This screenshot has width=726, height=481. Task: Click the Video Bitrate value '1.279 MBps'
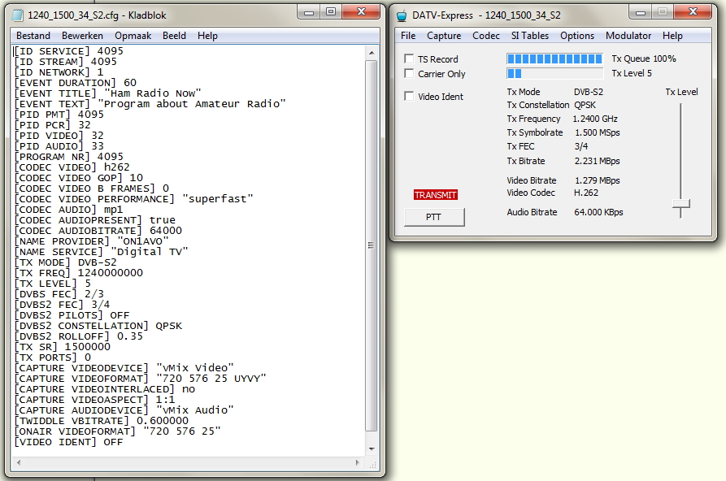pyautogui.click(x=598, y=180)
